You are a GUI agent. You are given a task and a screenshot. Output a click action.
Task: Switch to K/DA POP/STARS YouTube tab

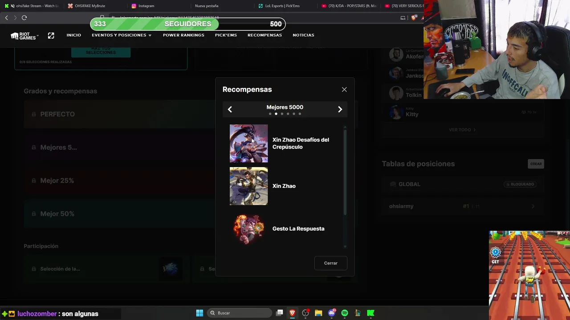coord(349,6)
